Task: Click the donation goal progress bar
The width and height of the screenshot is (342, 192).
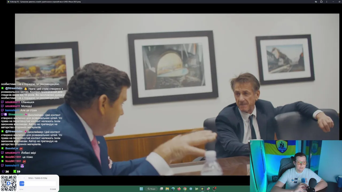Action: (38, 183)
